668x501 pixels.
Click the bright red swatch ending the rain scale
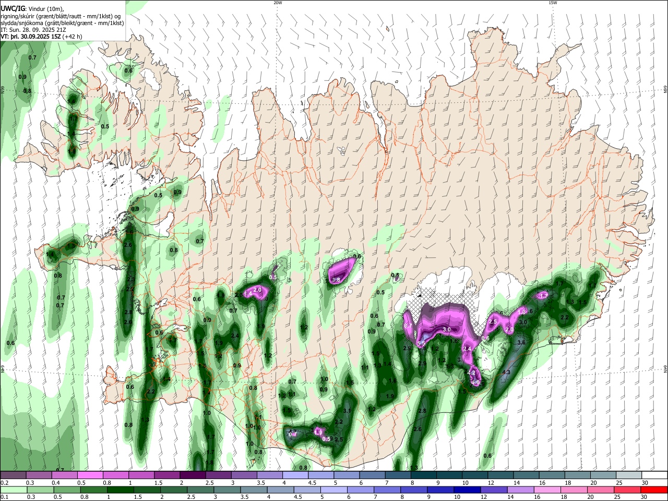click(x=654, y=490)
